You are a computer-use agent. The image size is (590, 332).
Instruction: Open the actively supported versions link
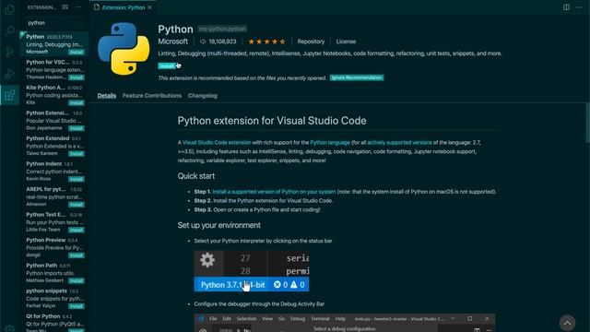(x=399, y=143)
